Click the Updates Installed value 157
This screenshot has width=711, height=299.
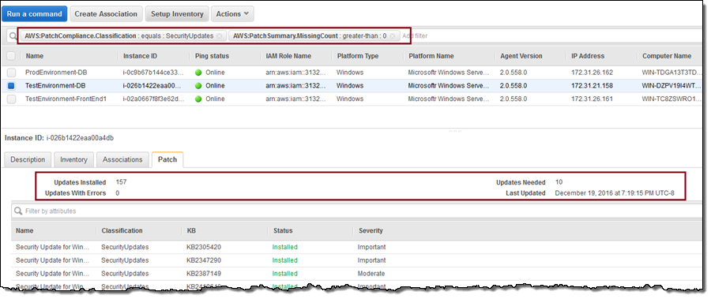coord(121,182)
